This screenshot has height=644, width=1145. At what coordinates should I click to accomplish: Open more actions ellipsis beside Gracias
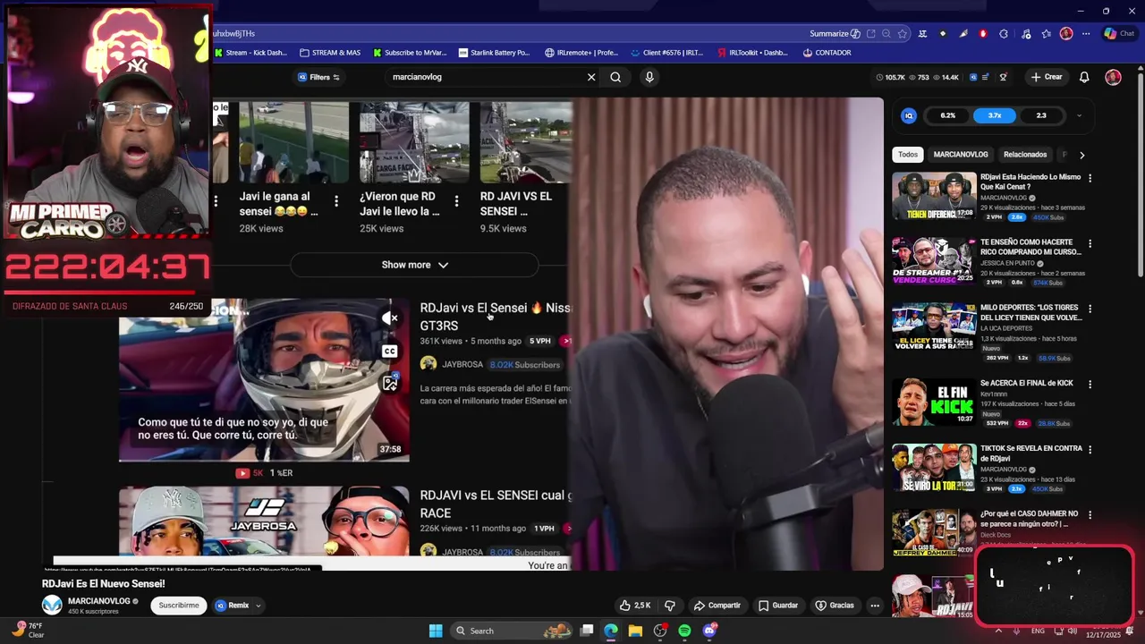875,606
